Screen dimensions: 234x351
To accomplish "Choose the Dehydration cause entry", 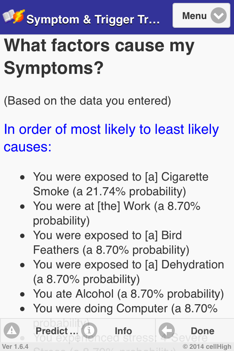I will [x=128, y=272].
